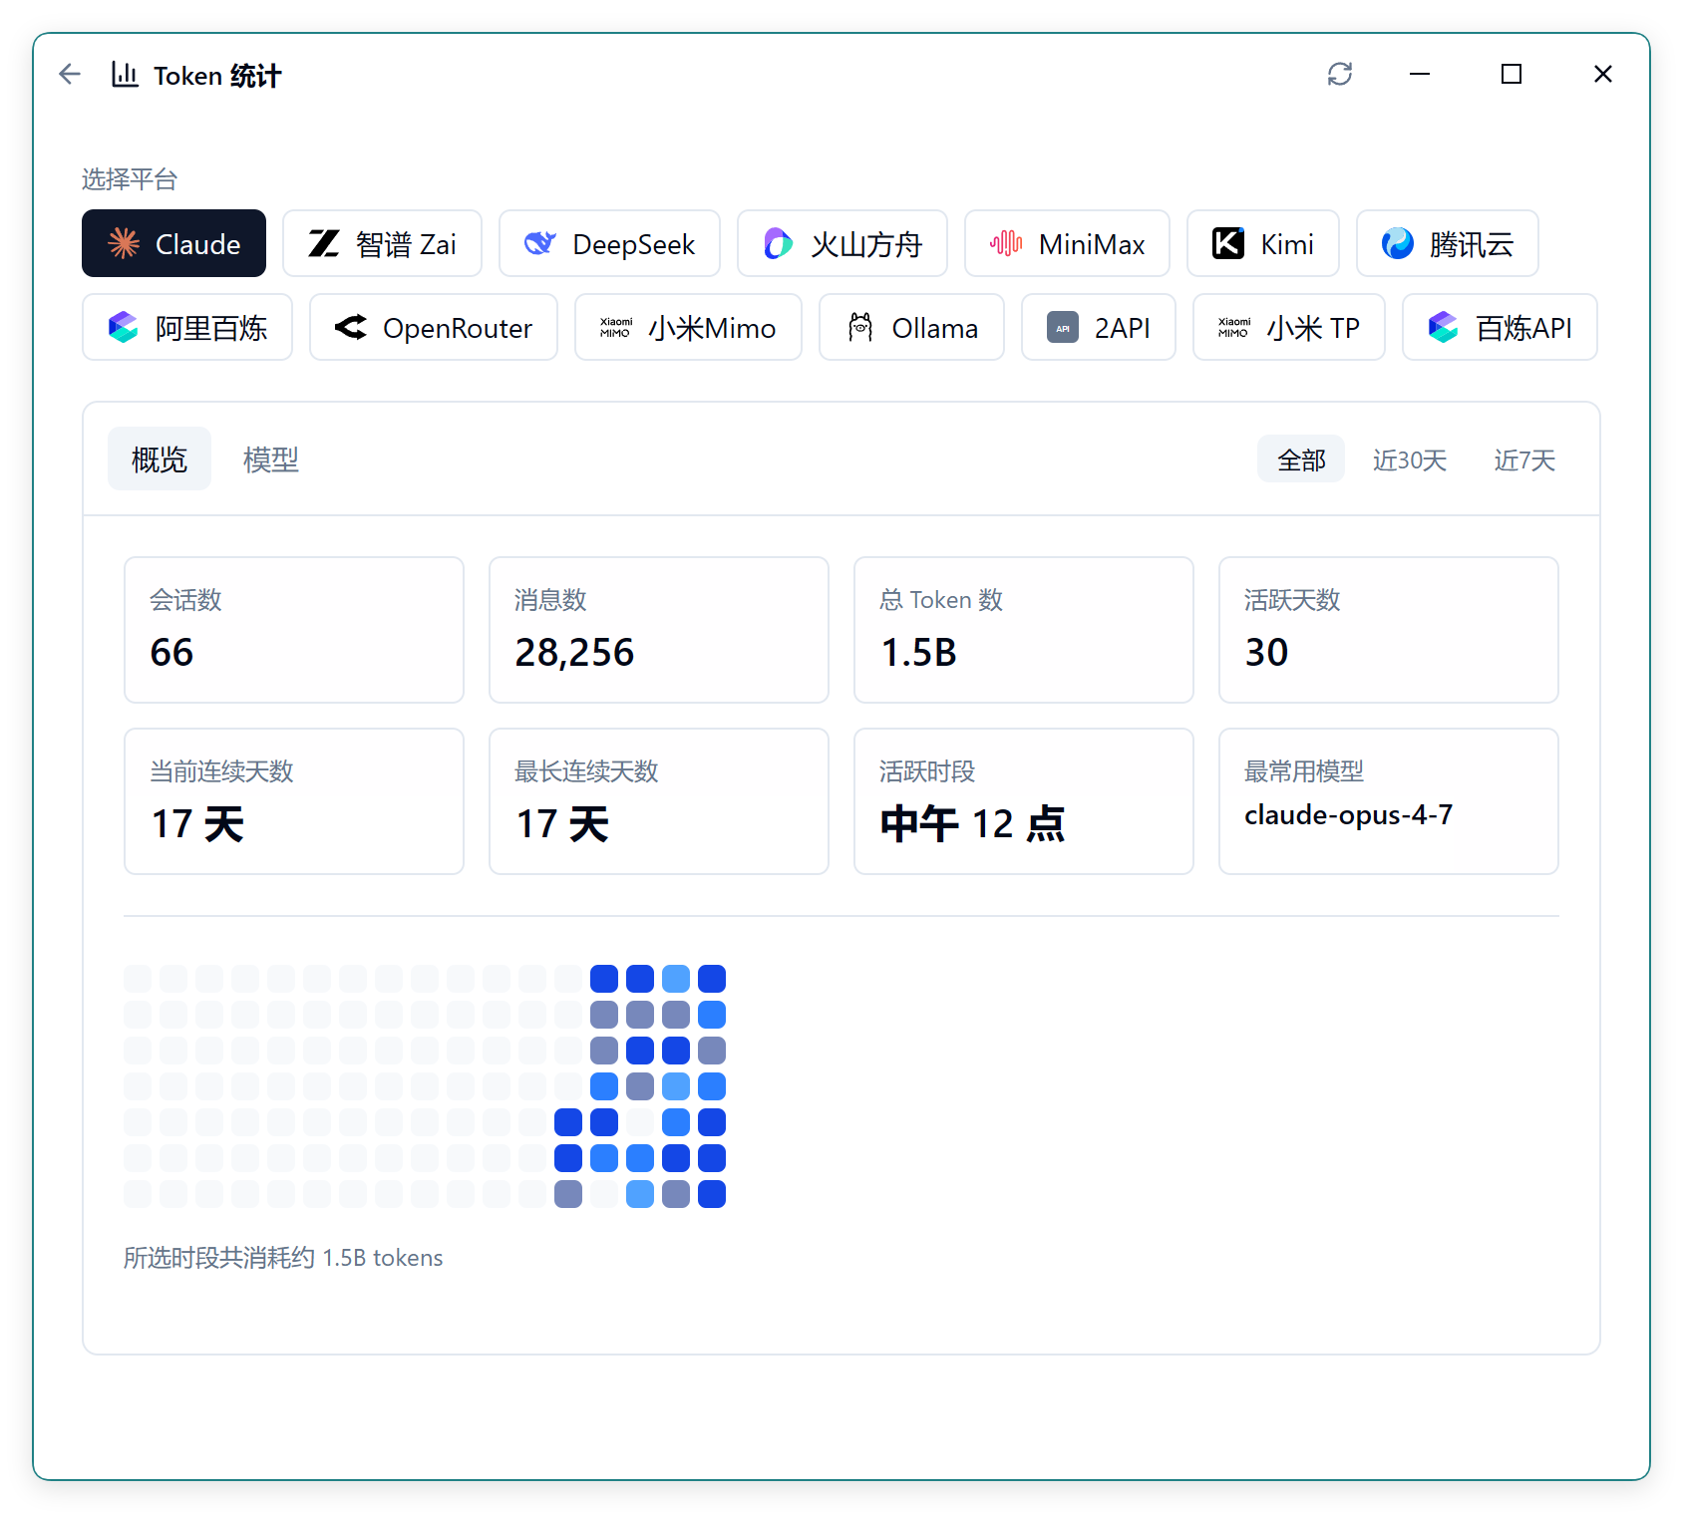1683x1513 pixels.
Task: Switch to the OpenRouter platform
Action: (x=434, y=327)
